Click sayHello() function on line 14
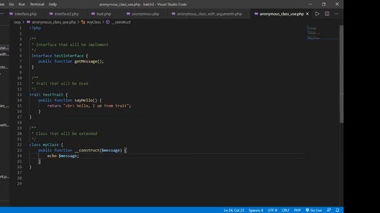Screen dimensions: 380x213 point(85,100)
